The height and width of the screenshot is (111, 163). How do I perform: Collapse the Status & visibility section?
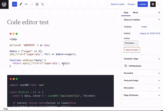click(x=142, y=20)
